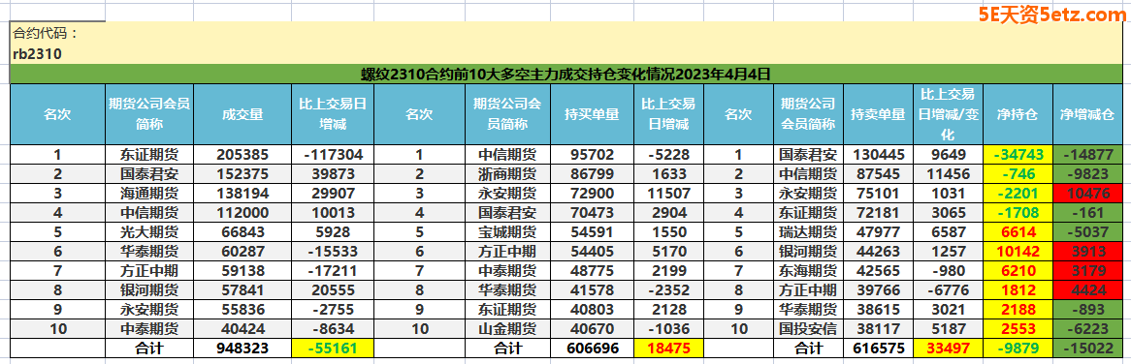Click the green cell -6223
Viewport: 1131px width, 364px height.
1087,330
